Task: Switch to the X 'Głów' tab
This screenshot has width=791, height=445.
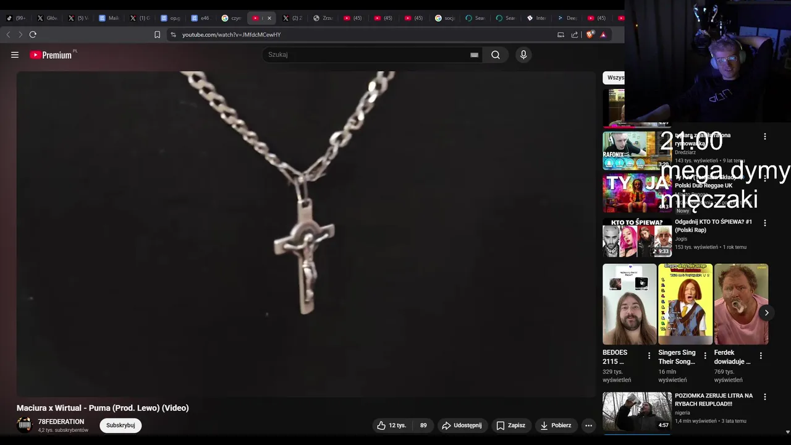Action: tap(47, 18)
